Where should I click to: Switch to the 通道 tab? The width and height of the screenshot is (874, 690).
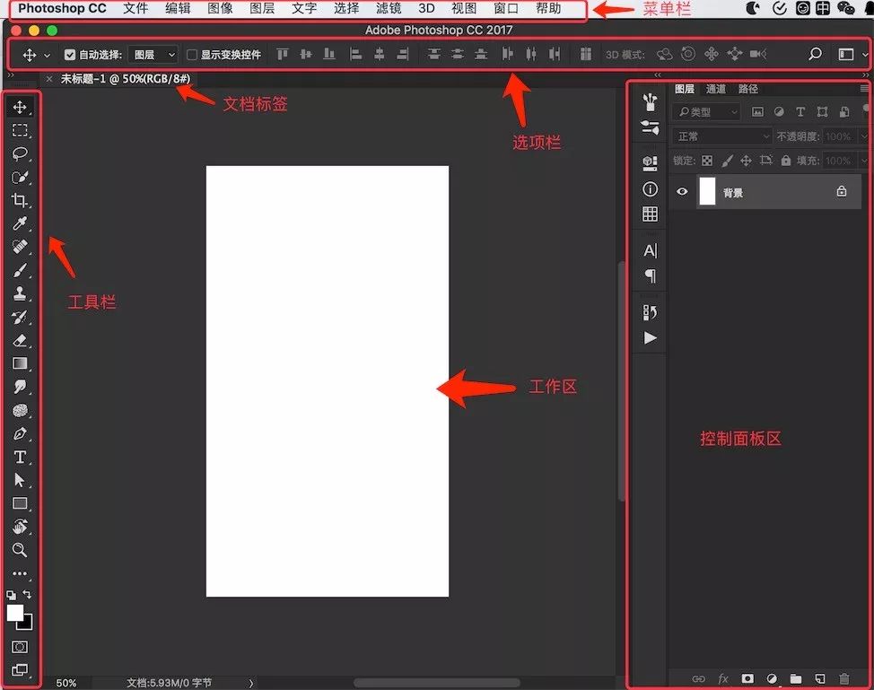[x=717, y=89]
